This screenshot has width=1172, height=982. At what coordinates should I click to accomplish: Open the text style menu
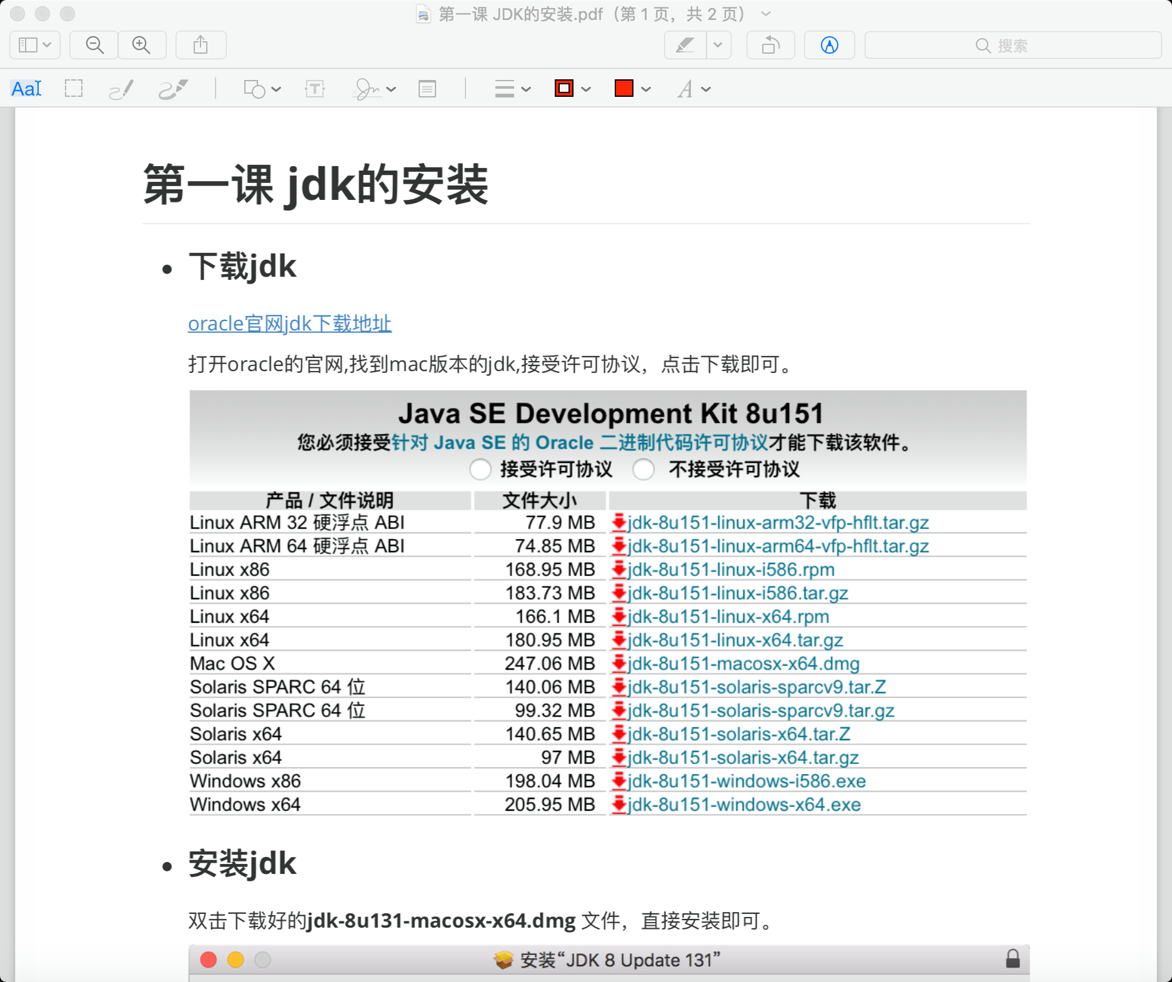694,89
